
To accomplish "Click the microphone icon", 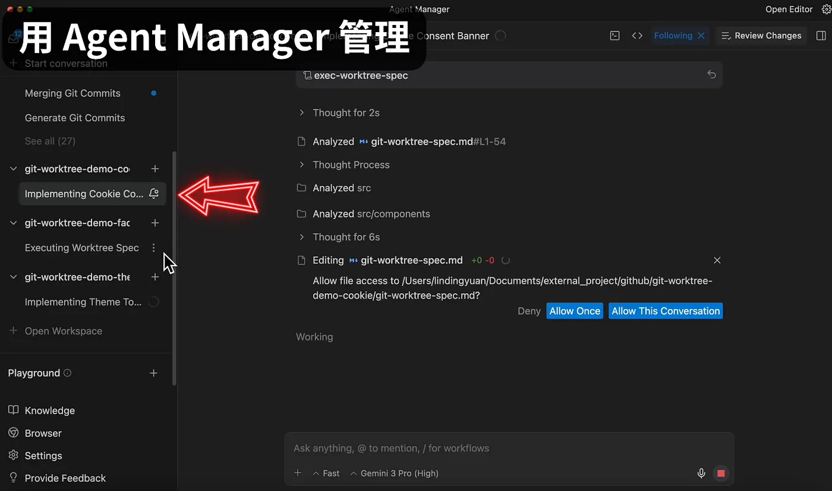I will point(701,473).
